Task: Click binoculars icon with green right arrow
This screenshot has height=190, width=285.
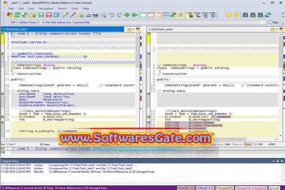Action: (253, 15)
